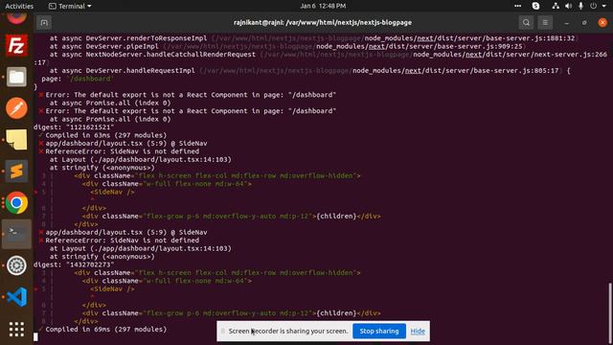Image resolution: width=613 pixels, height=345 pixels.
Task: Open network status icon in top bar
Action: point(556,6)
